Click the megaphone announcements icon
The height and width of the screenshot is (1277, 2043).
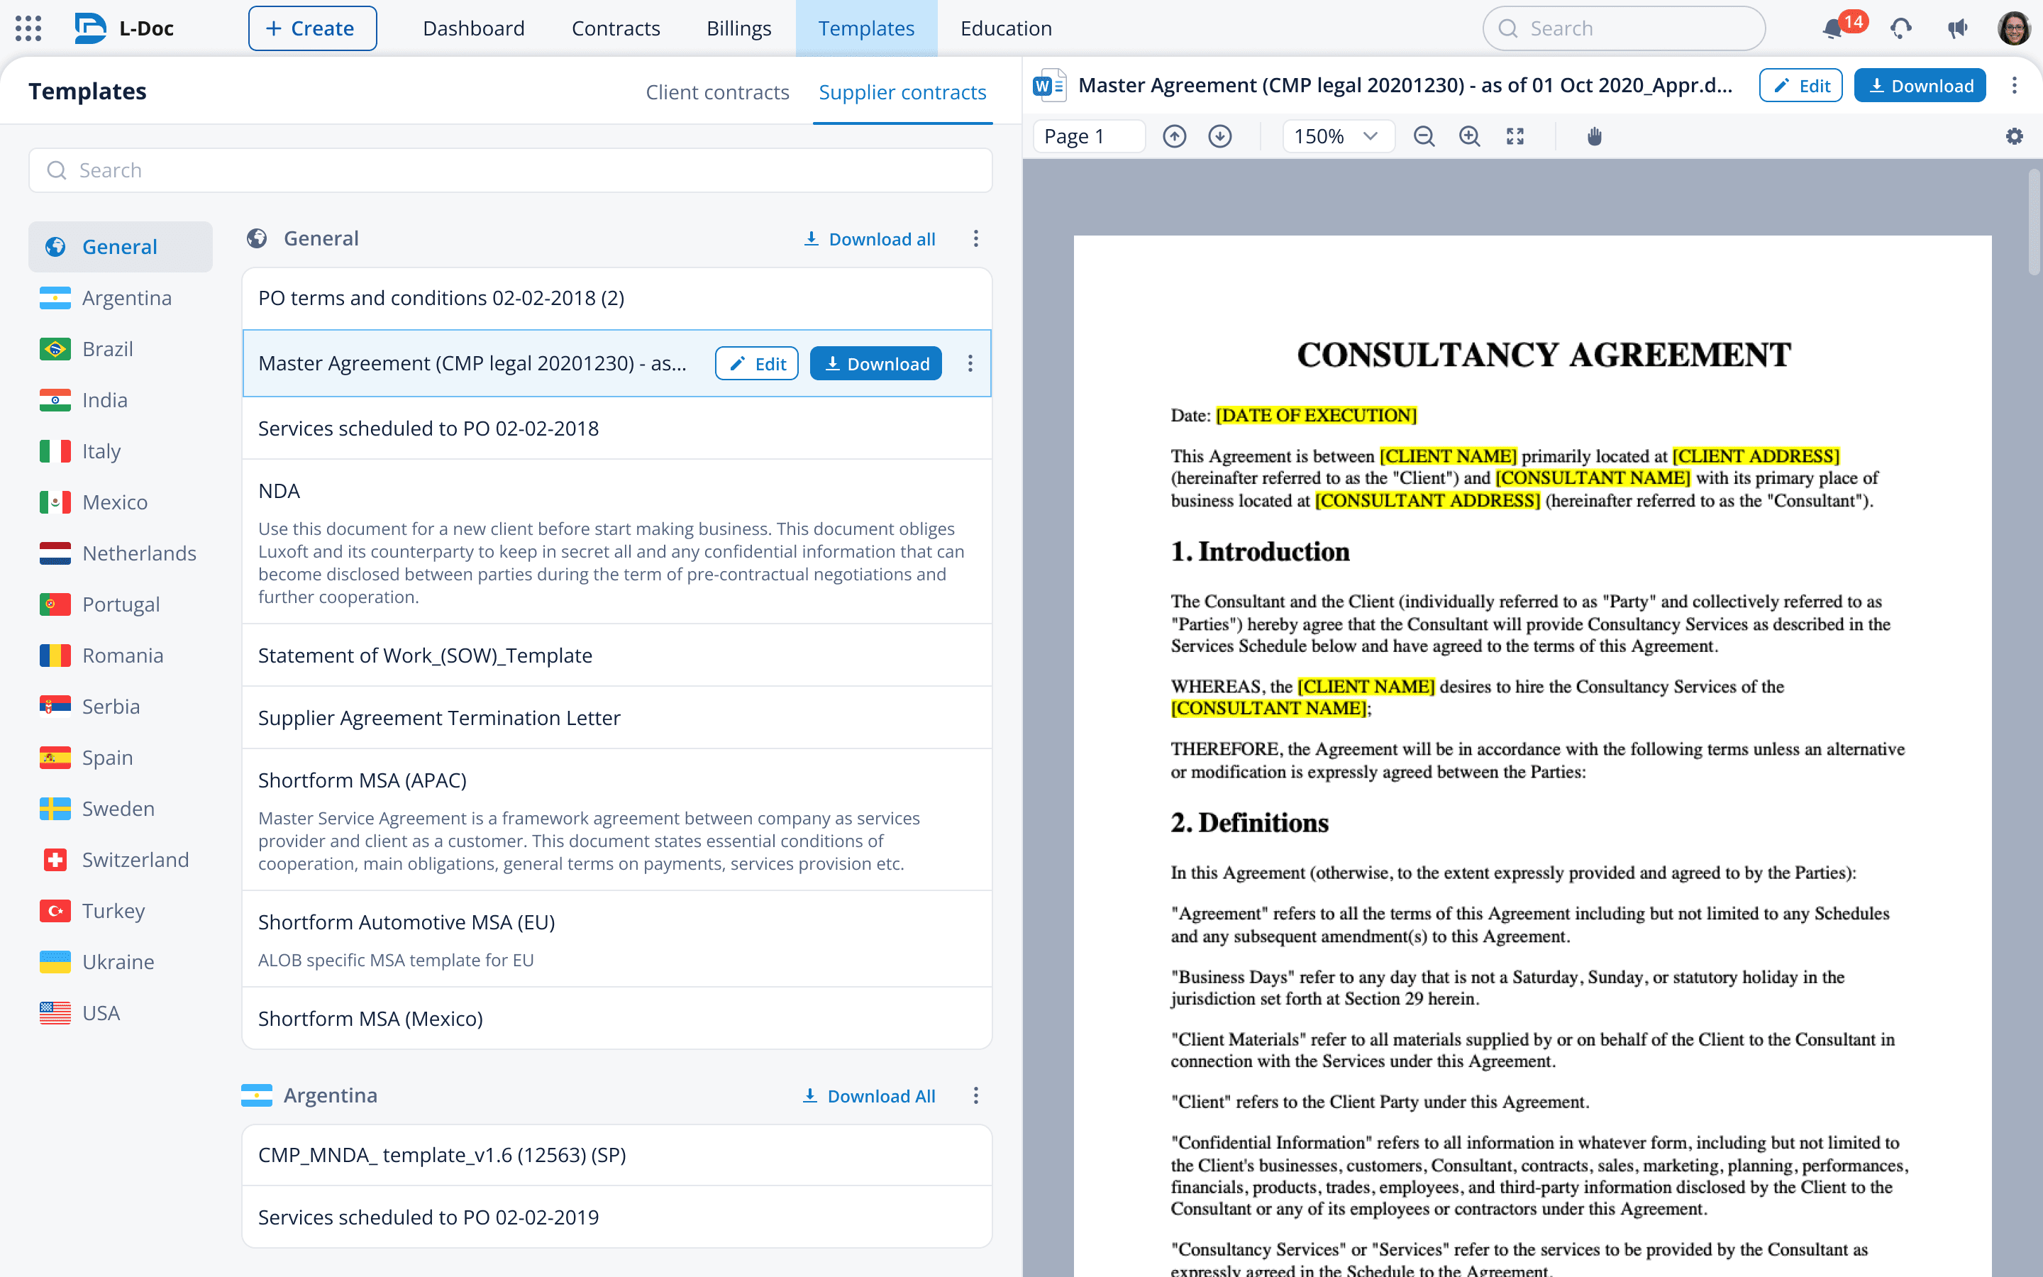point(1958,28)
